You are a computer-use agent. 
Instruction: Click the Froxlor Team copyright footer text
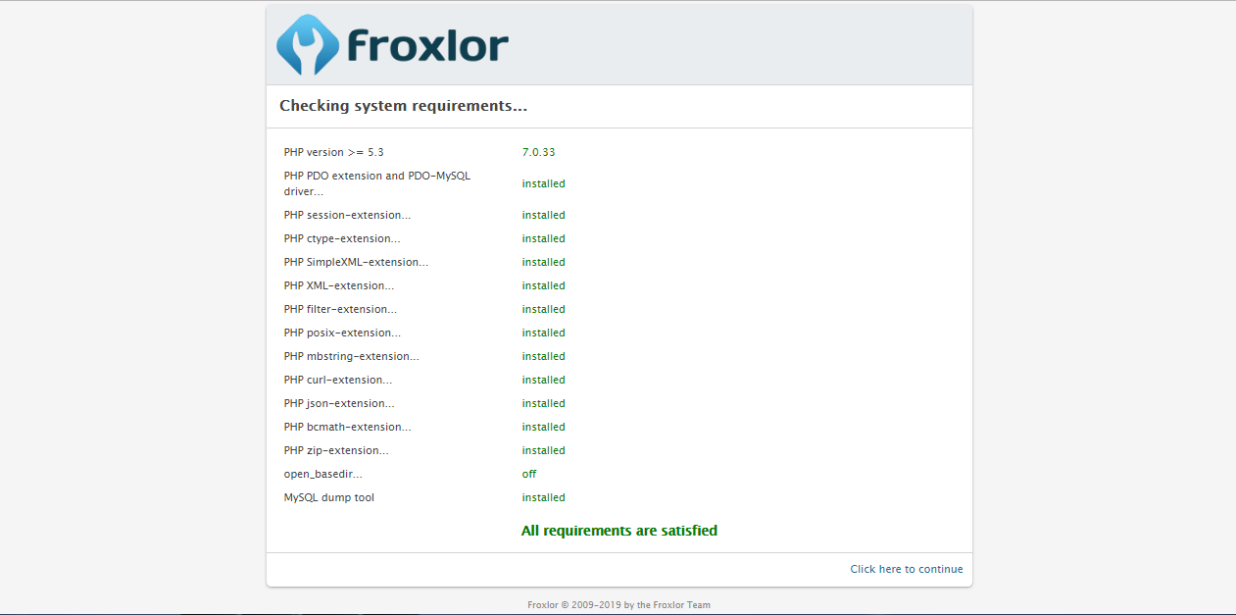coord(618,604)
